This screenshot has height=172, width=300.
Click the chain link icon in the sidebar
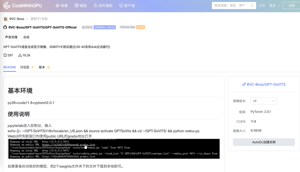tap(244, 84)
